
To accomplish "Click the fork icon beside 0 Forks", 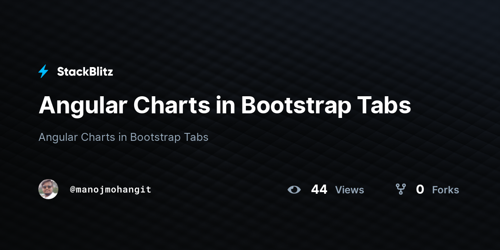I will tap(401, 190).
